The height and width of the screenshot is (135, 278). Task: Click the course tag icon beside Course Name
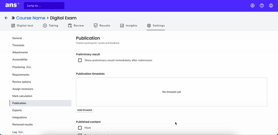coord(13,18)
